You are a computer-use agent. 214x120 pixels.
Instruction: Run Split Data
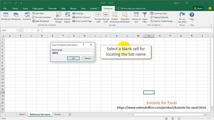(38, 13)
